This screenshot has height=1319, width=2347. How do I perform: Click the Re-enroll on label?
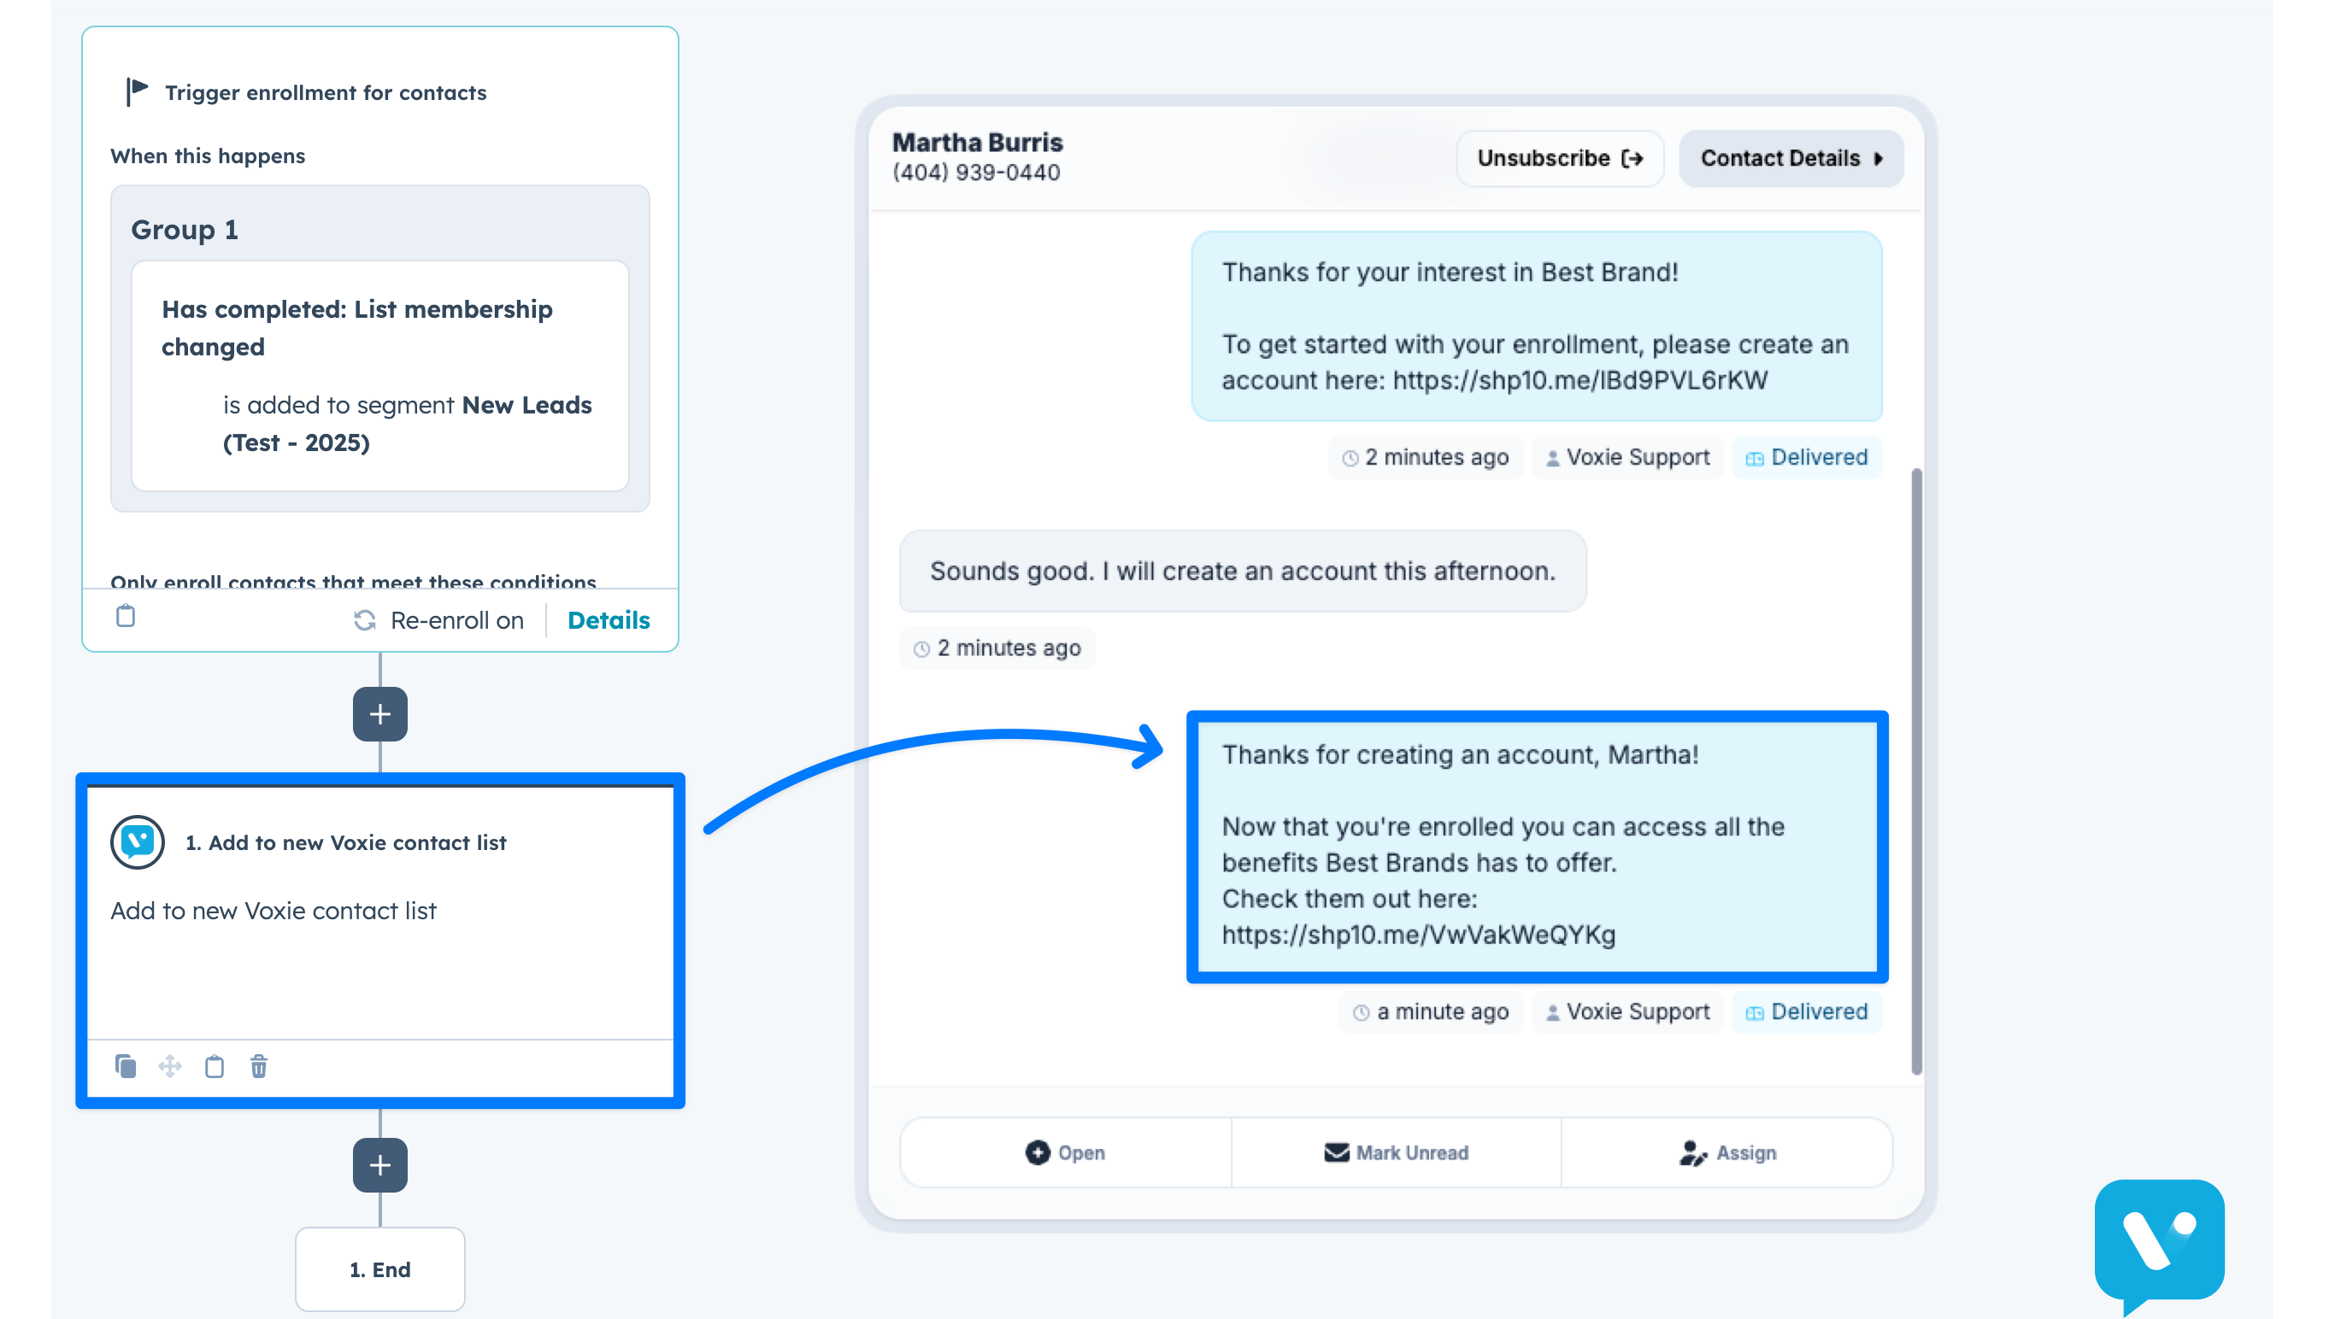(457, 621)
